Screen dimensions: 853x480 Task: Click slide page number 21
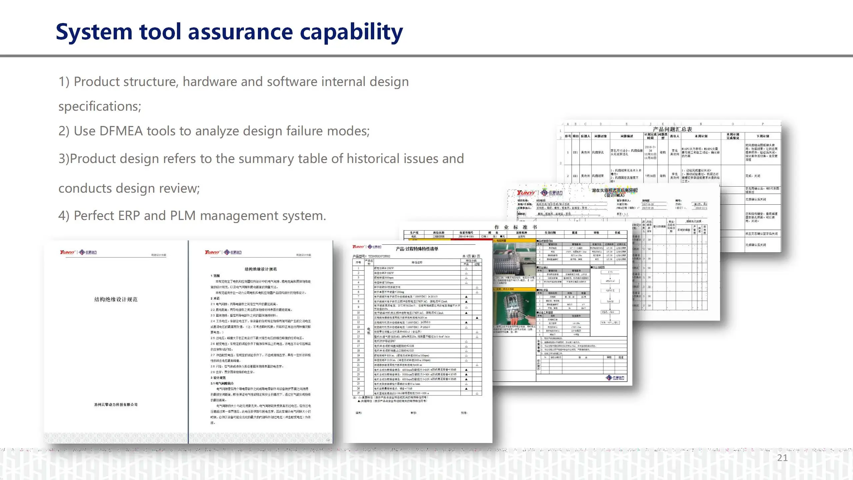[x=782, y=458]
